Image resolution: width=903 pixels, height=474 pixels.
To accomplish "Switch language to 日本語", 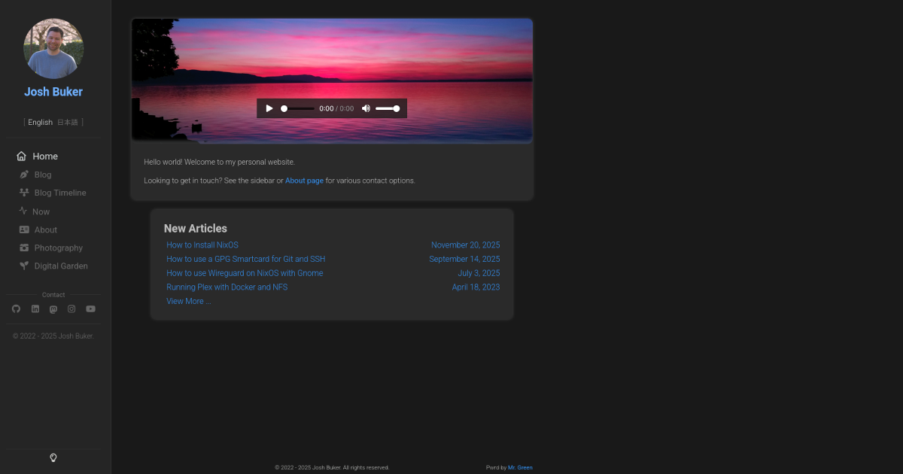I will pos(67,121).
